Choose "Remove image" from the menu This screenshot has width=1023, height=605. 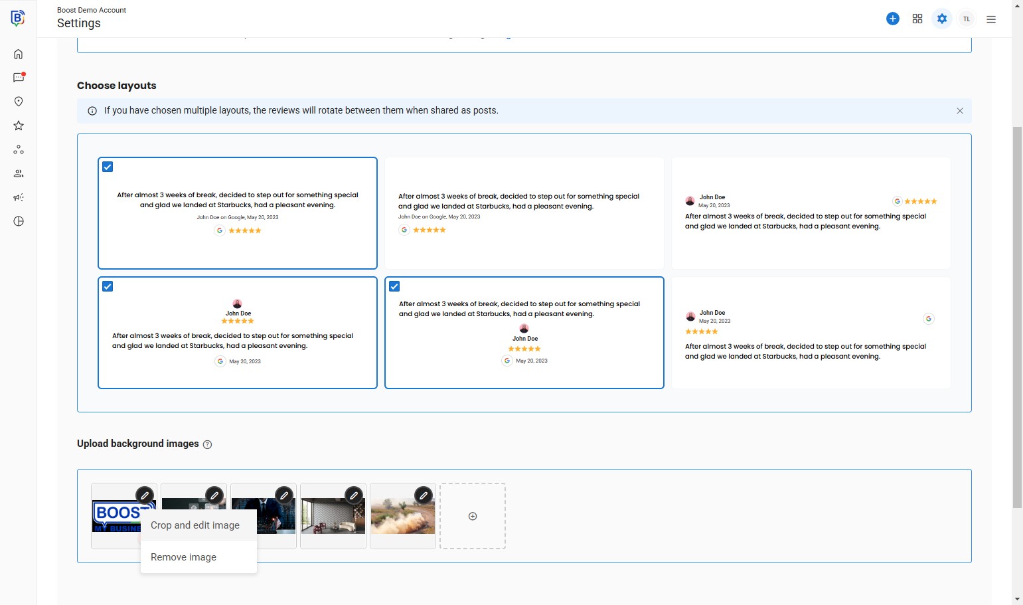[184, 557]
